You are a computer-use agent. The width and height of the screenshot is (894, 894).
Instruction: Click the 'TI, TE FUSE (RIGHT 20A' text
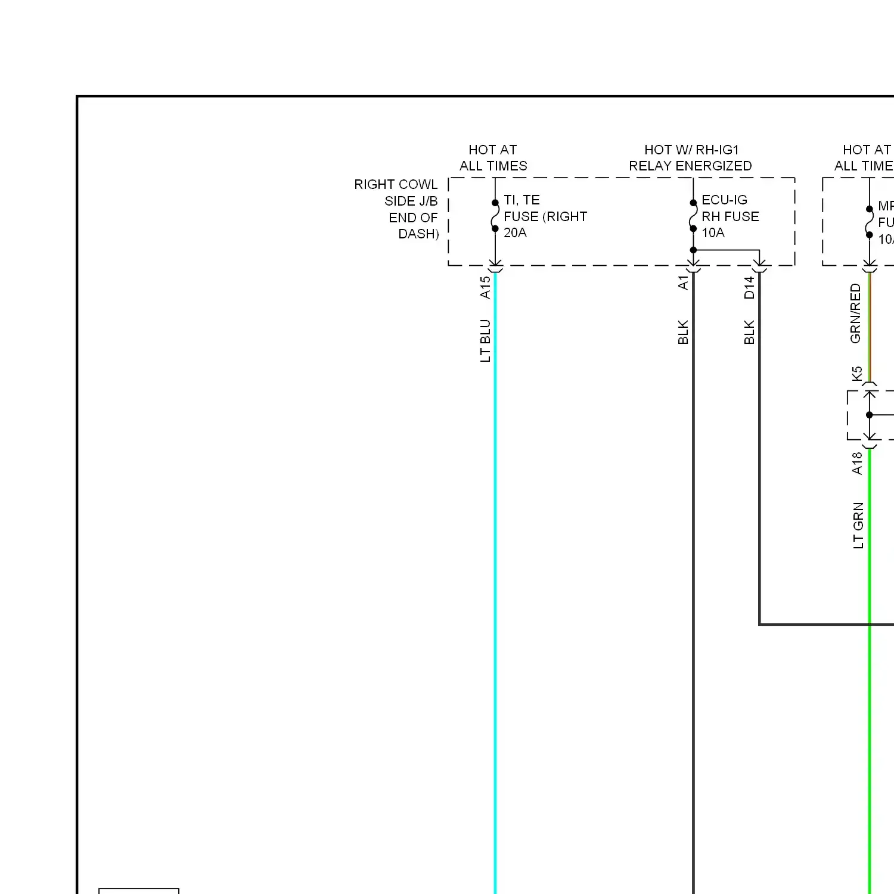[545, 216]
